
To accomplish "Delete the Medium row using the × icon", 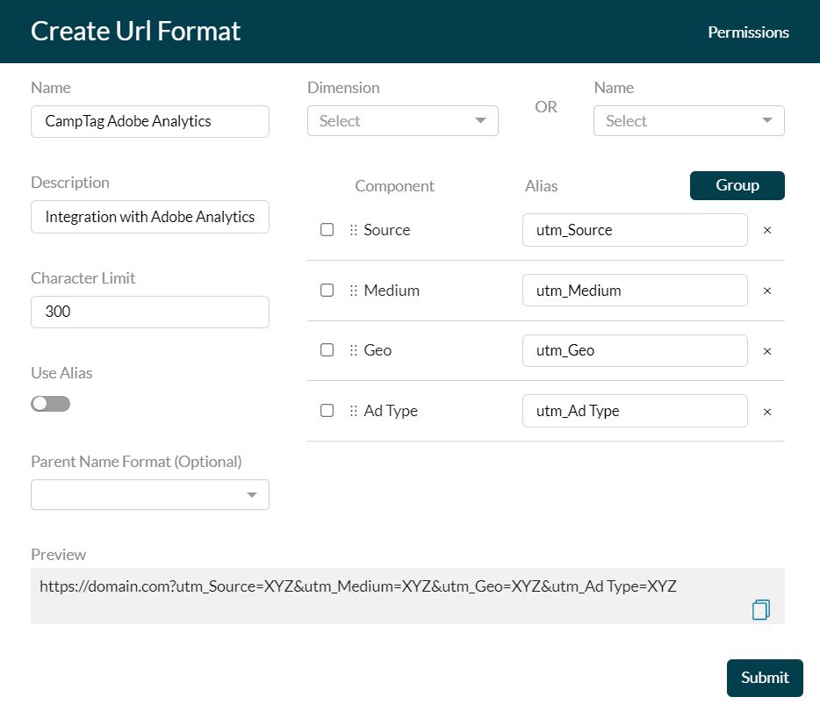I will pyautogui.click(x=767, y=290).
